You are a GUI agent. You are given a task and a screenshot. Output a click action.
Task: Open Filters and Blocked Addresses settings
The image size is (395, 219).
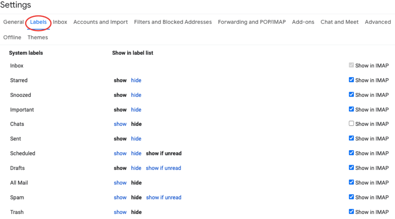173,22
